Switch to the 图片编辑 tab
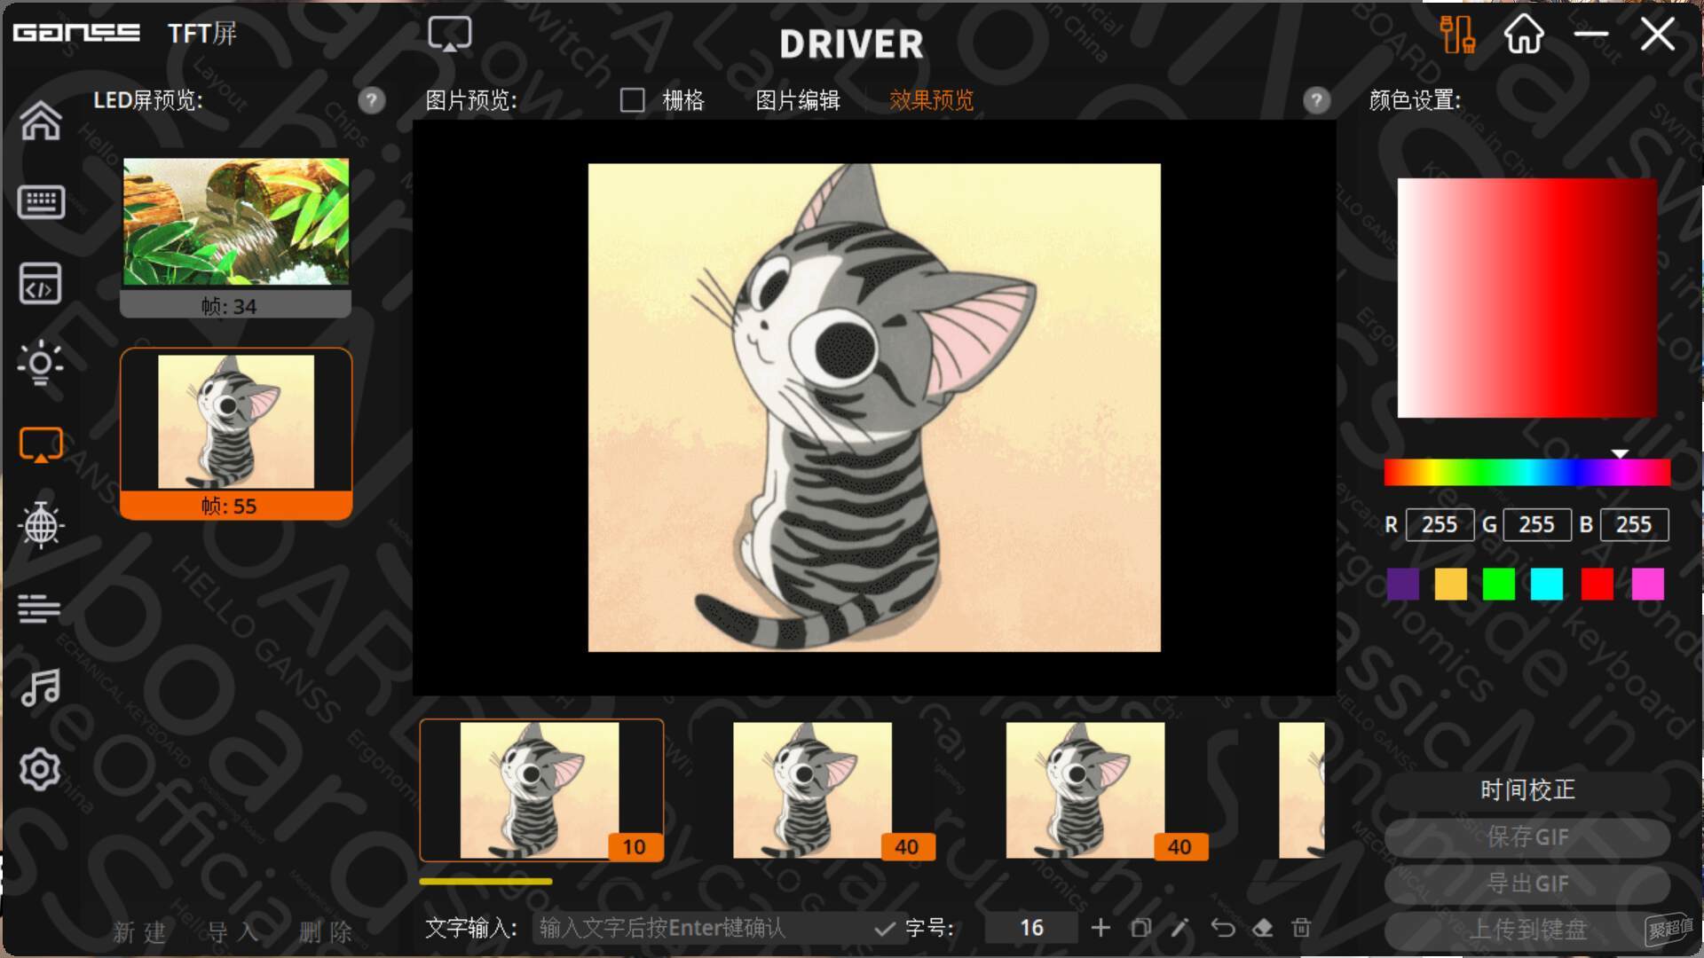The width and height of the screenshot is (1704, 958). coord(798,100)
